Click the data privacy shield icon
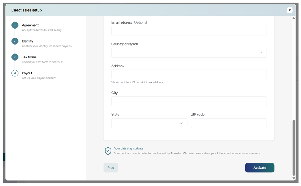Screen dimensions: 301x186 pyautogui.click(x=108, y=151)
